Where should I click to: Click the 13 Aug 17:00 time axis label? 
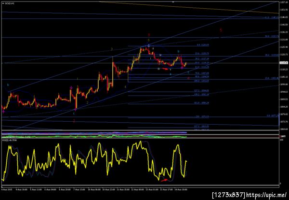167,189
